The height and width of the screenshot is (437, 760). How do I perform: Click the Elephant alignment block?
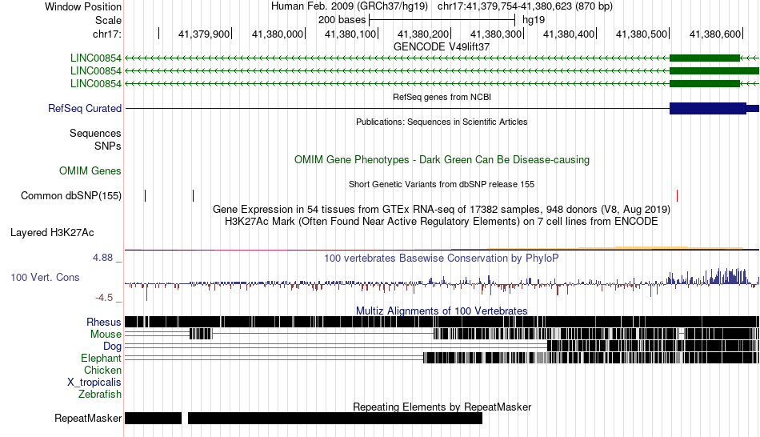pos(591,358)
